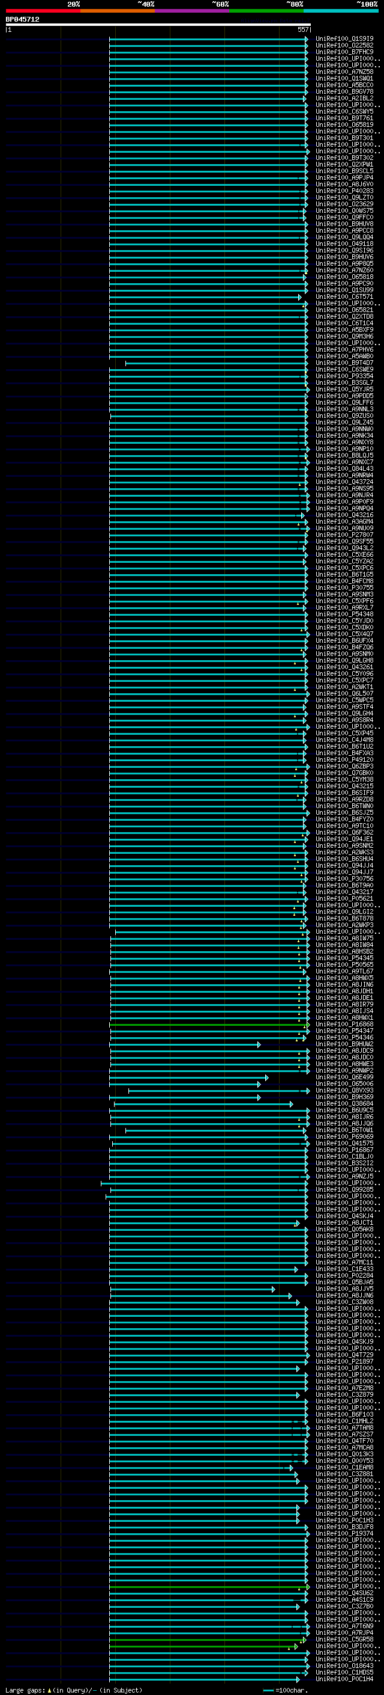Select the UniRef100_A8JIN6 label
This screenshot has height=1695, width=384.
tap(344, 985)
